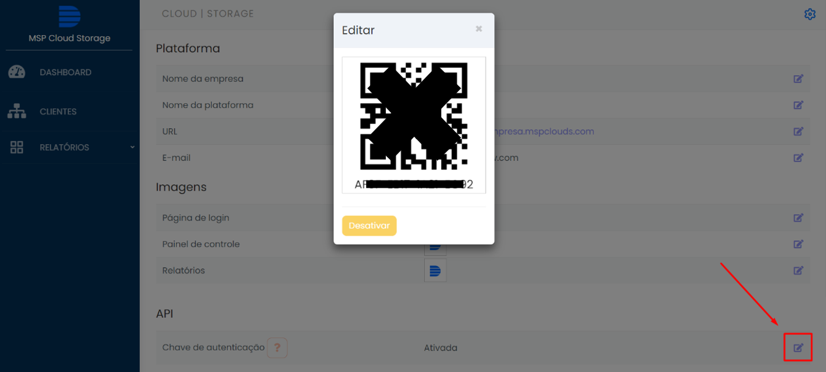
Task: Click the MSP Cloud Storage sidebar title
Action: click(x=70, y=38)
